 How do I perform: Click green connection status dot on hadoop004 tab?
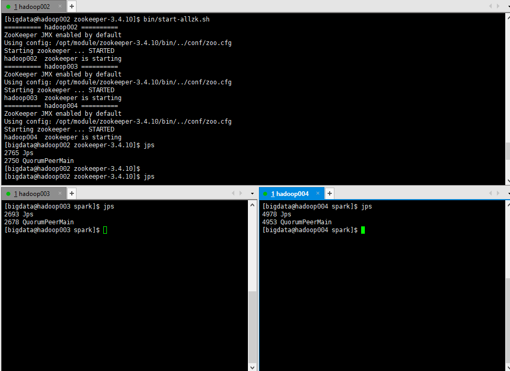point(265,194)
